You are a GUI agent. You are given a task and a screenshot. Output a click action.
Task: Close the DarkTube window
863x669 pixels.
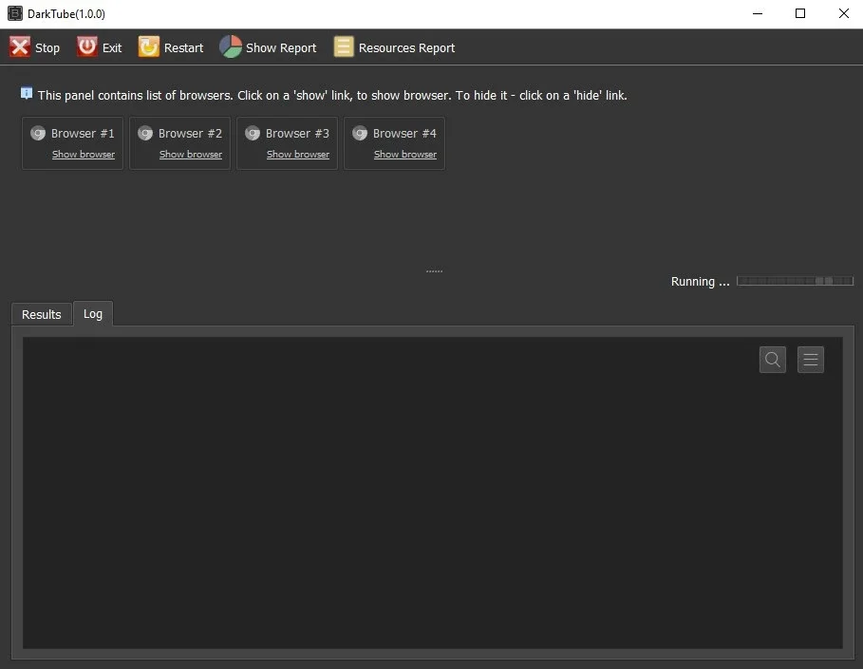click(x=844, y=13)
